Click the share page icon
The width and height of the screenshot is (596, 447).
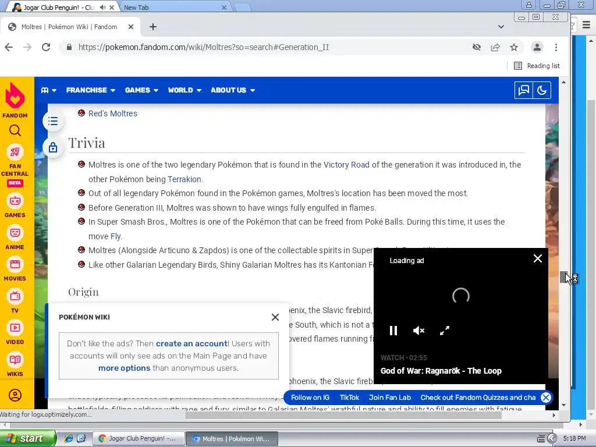coord(495,47)
